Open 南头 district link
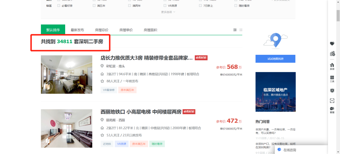This screenshot has height=154, width=340. tap(122, 66)
